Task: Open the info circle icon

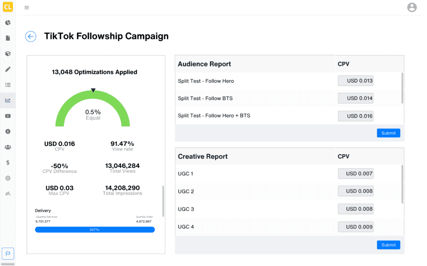Action: point(8,132)
